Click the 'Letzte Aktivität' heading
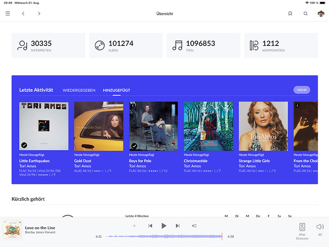329x247 pixels. [36, 90]
